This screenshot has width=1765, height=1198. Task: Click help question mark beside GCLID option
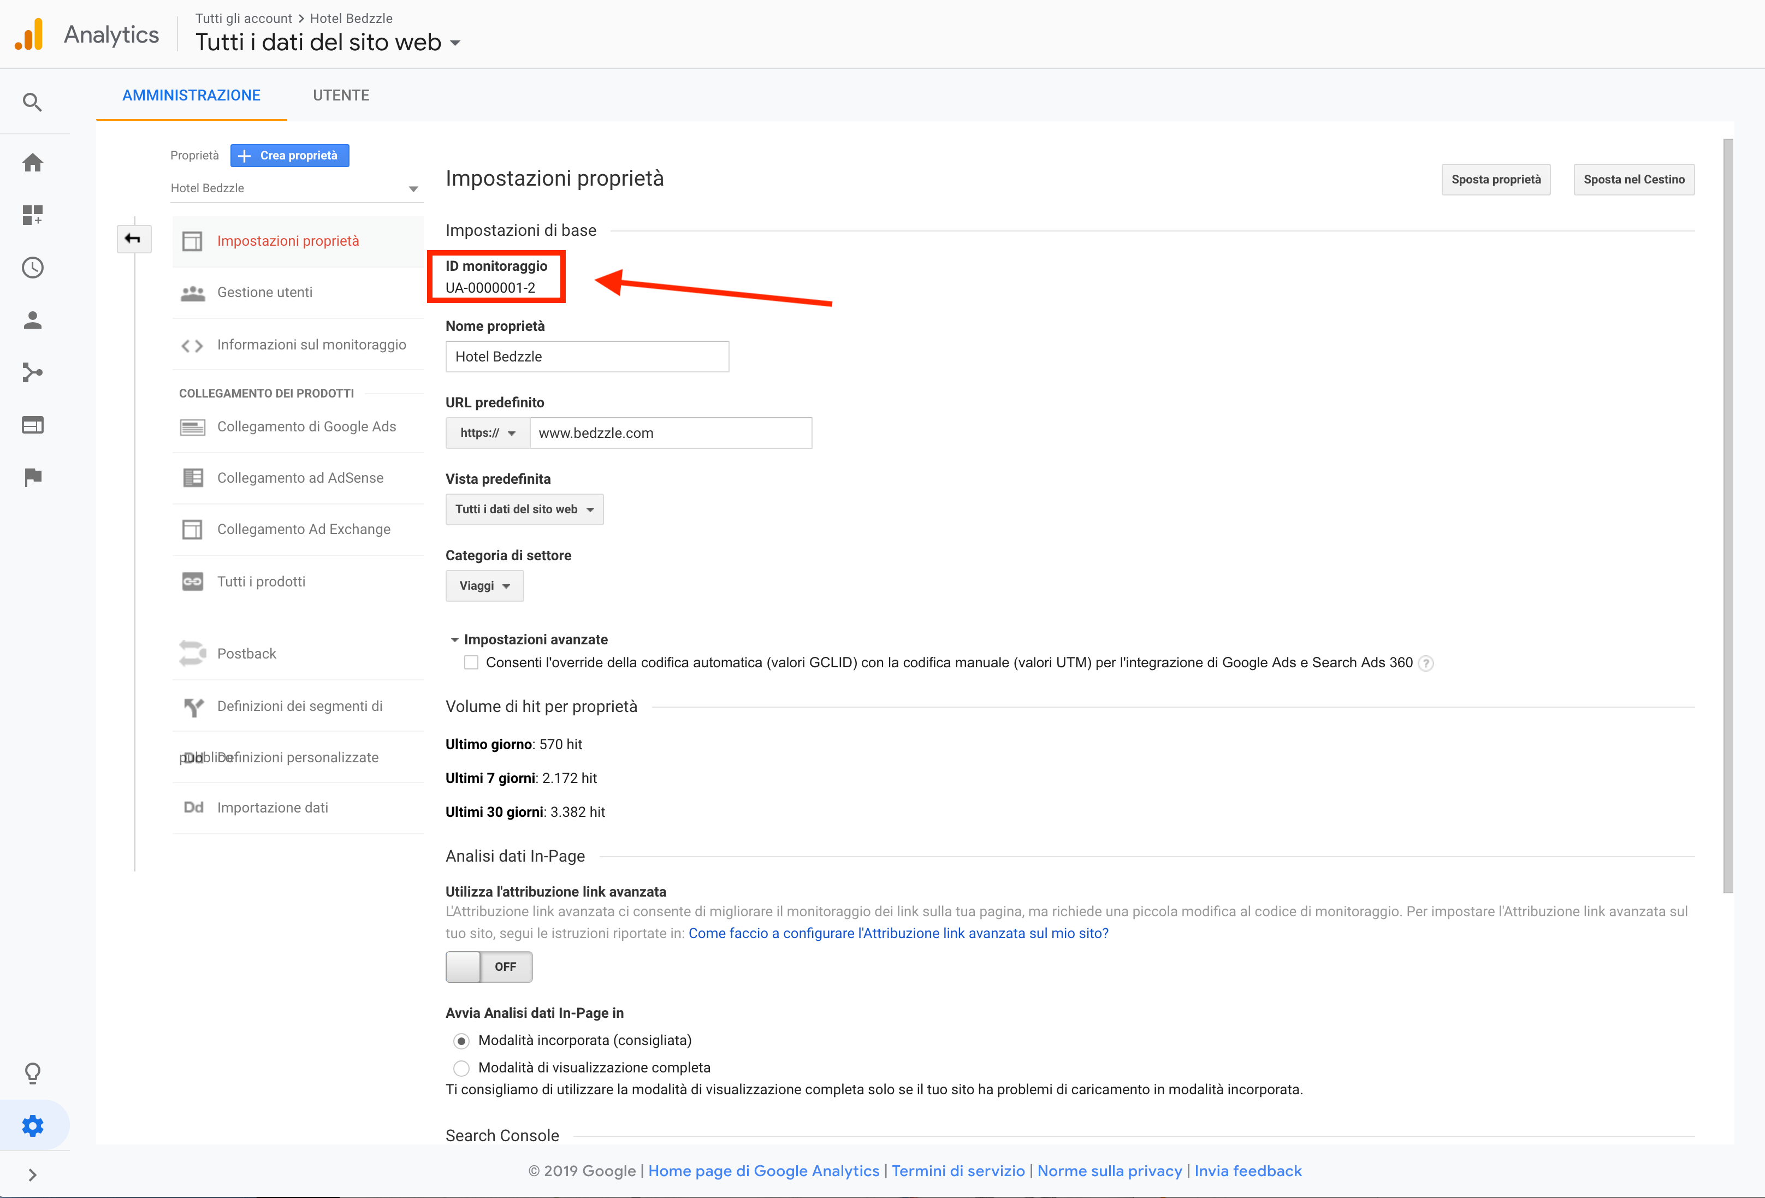coord(1426,663)
